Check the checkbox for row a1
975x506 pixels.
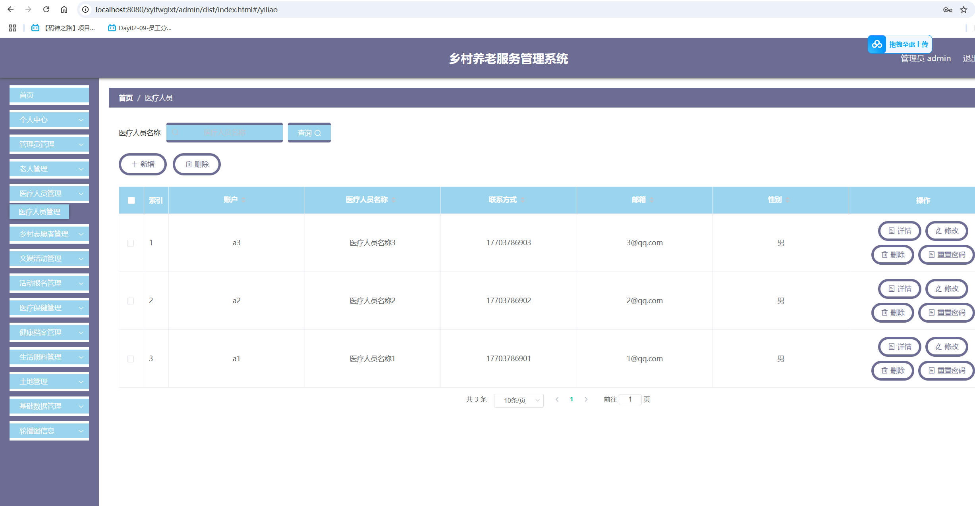point(130,359)
